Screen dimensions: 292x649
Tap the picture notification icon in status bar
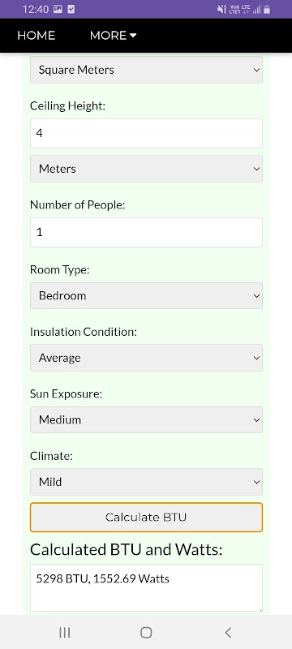tap(58, 9)
